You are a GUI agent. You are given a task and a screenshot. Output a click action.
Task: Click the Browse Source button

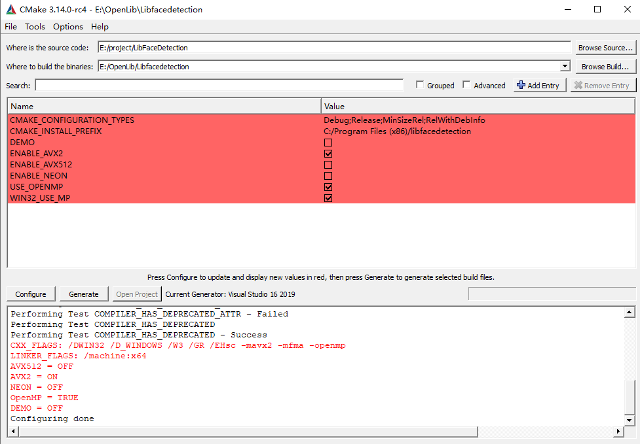pyautogui.click(x=605, y=48)
